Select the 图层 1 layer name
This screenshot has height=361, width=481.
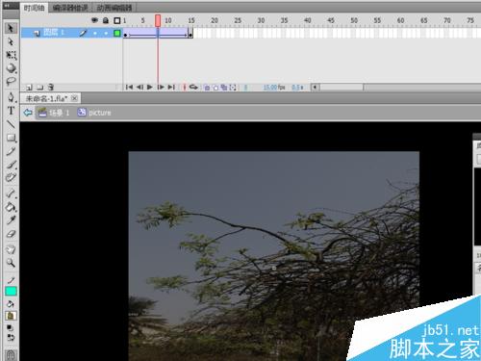coord(54,33)
